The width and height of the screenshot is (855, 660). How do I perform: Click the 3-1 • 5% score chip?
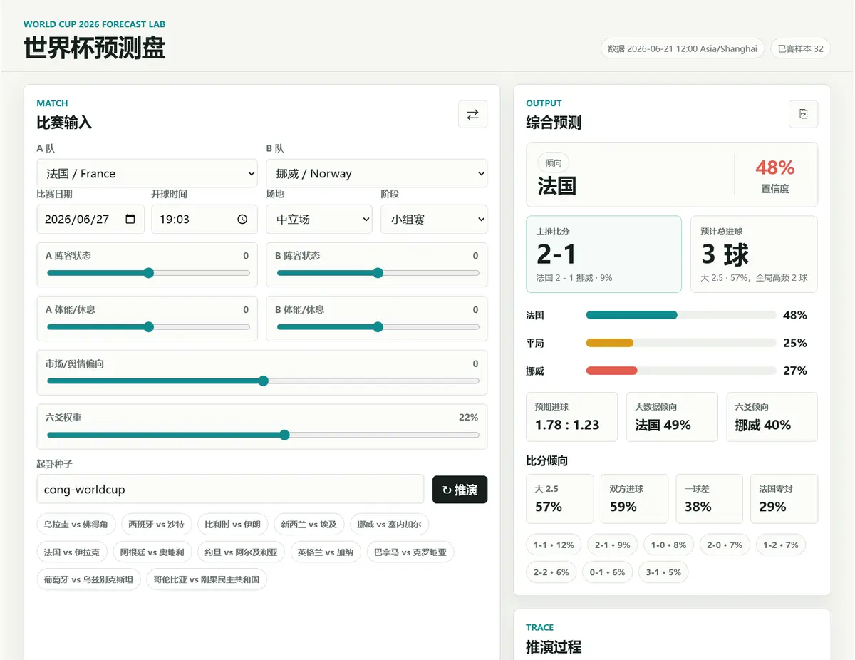(x=663, y=572)
